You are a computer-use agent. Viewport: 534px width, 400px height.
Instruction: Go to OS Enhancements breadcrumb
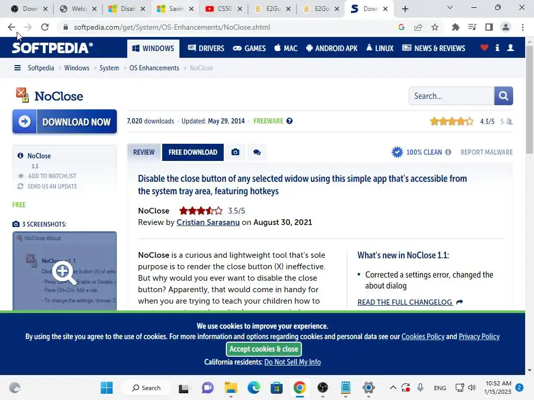[x=154, y=68]
